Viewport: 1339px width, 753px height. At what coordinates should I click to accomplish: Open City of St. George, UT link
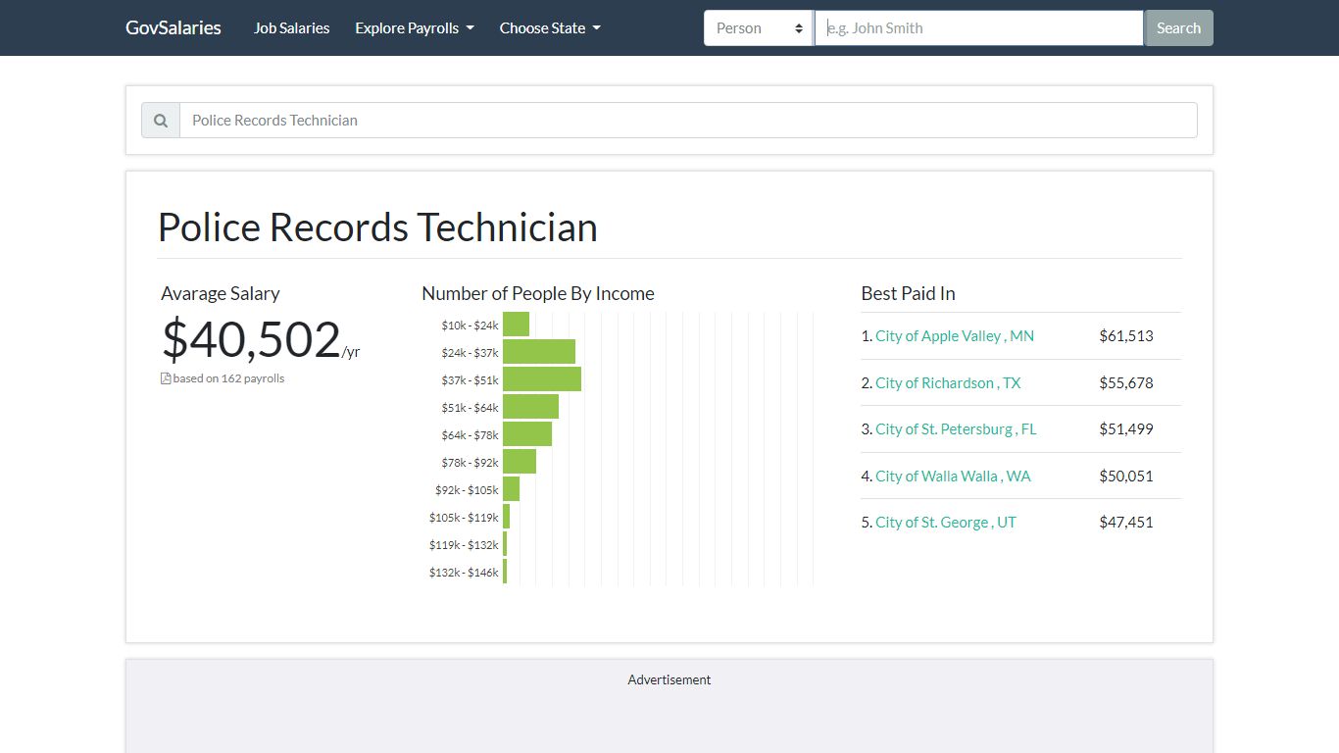tap(946, 522)
